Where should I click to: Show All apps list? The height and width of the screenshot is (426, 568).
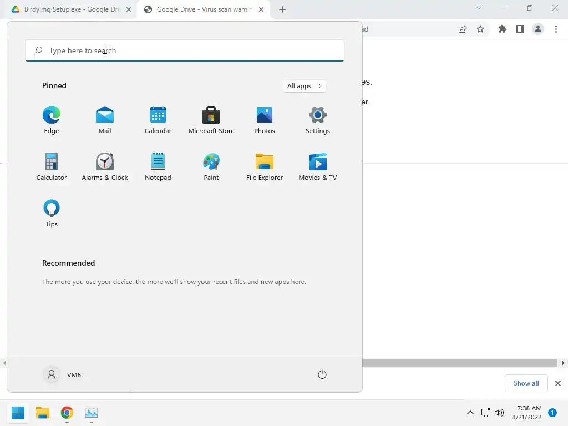pos(305,86)
